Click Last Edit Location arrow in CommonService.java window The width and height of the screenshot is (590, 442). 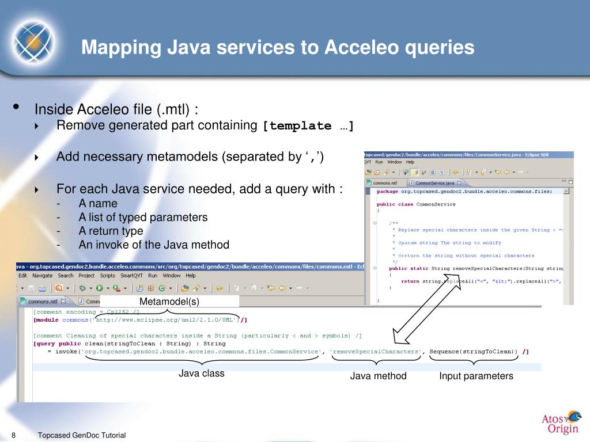[498, 172]
